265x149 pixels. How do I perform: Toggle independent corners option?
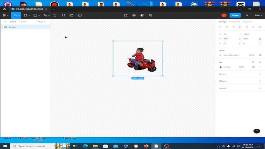[260, 43]
